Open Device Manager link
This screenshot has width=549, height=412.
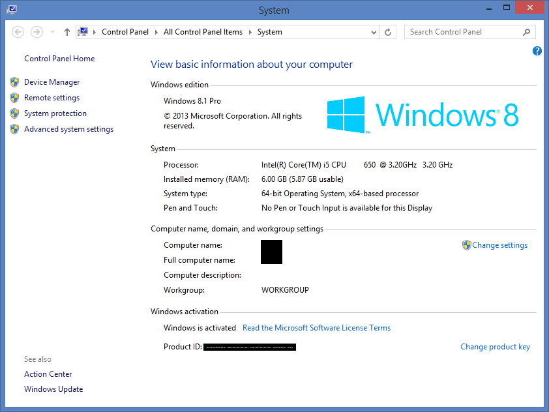coord(52,82)
